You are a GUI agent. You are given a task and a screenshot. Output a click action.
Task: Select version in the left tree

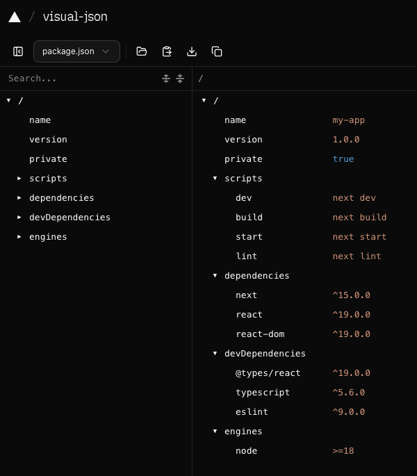(48, 140)
